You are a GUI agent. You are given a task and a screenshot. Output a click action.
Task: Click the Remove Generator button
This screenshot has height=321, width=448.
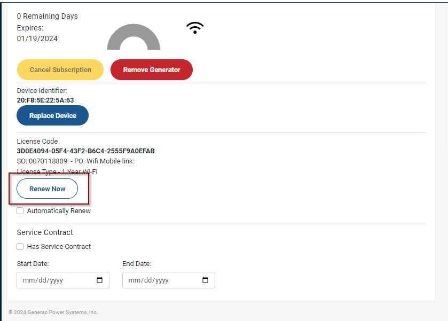[152, 70]
